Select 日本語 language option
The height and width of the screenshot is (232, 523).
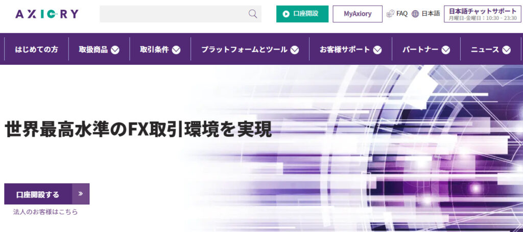(x=431, y=14)
